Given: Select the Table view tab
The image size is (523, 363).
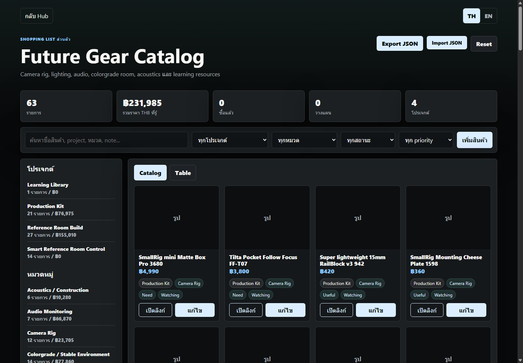Looking at the screenshot, I should 183,173.
